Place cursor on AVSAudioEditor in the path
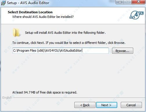146x112 pixels. (x=71, y=51)
